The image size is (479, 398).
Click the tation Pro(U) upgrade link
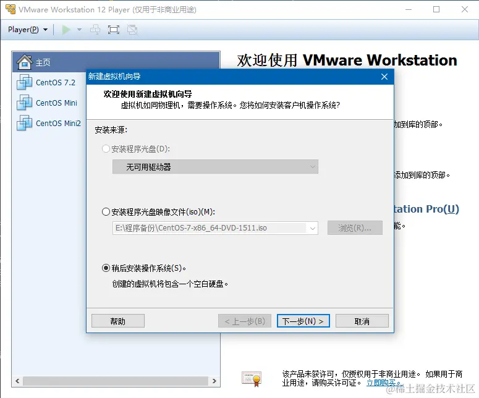426,209
